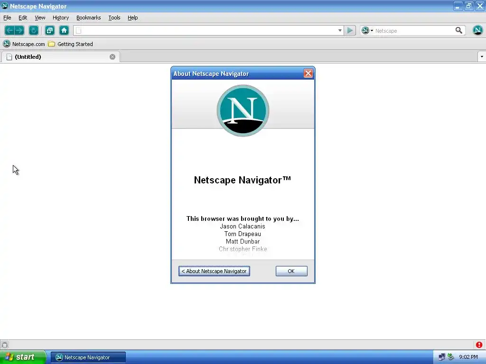The image size is (486, 364).
Task: Click the 'Tom Drapeau' credit name
Action: tap(243, 234)
